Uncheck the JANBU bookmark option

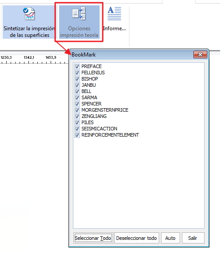(77, 85)
